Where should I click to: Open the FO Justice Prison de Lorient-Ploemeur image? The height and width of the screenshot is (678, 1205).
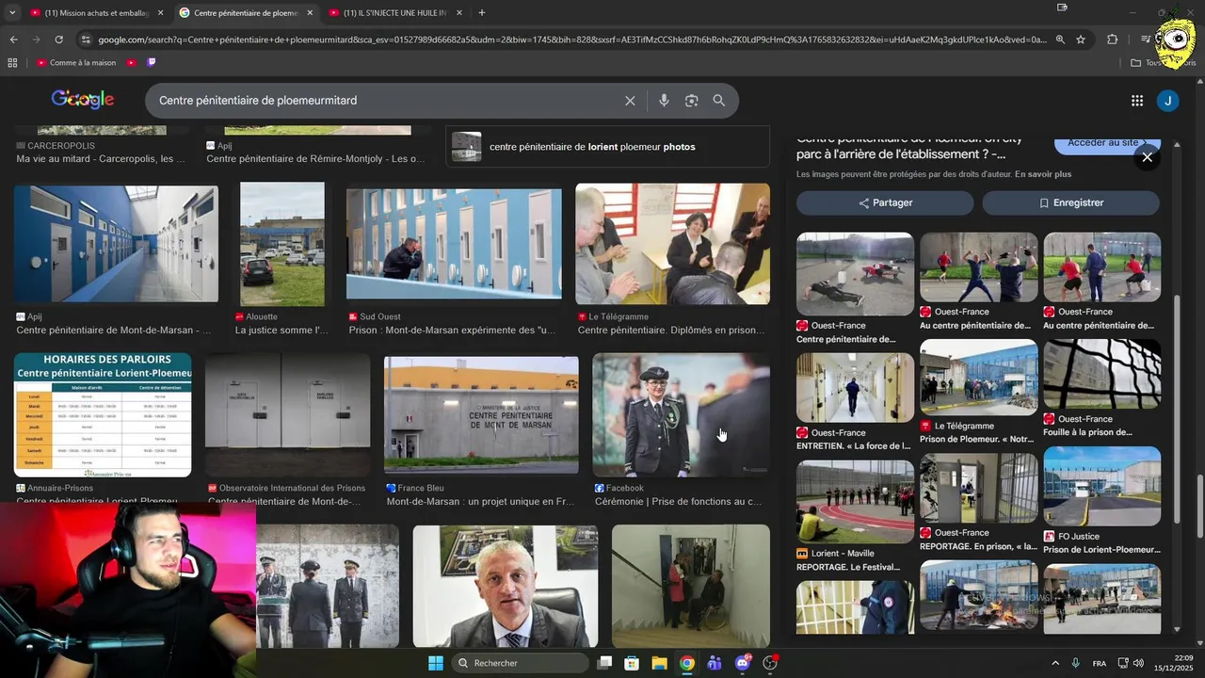[x=1101, y=487]
